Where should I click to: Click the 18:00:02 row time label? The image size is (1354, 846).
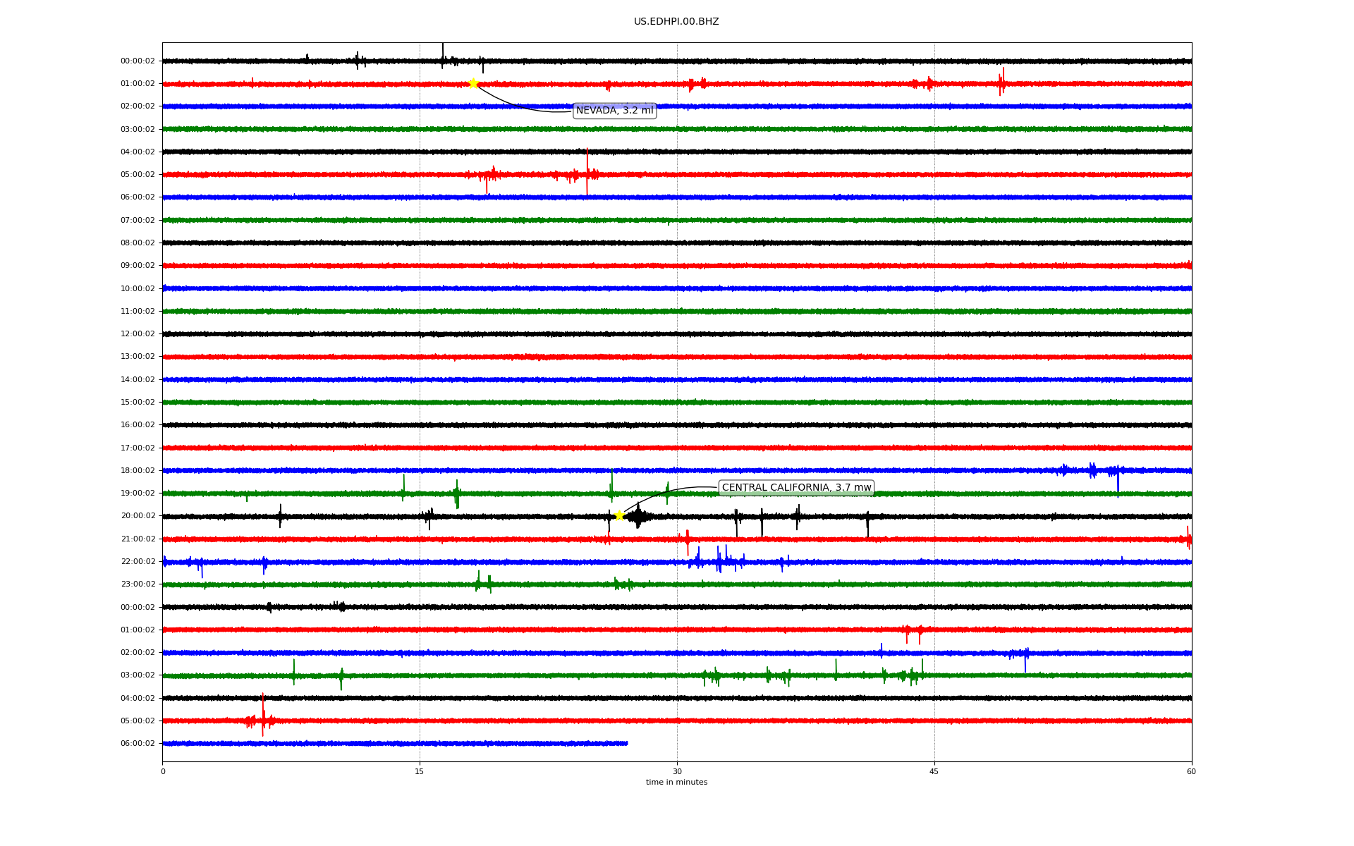(x=138, y=470)
